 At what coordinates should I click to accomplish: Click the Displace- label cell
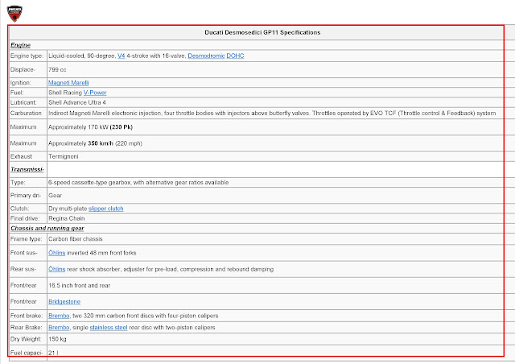(28, 70)
